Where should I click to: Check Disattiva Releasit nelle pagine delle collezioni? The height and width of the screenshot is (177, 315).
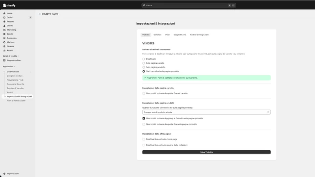click(144, 145)
